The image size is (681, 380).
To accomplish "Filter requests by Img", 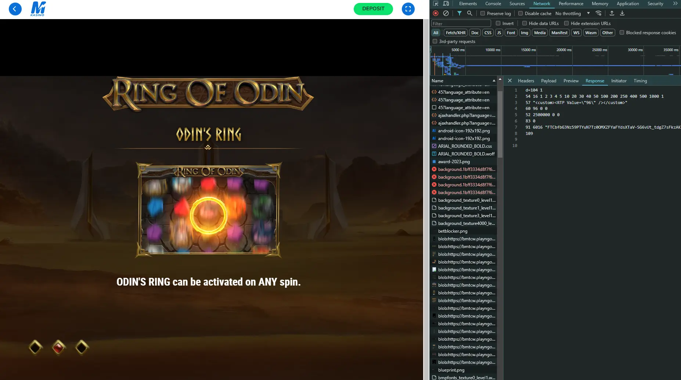I will tap(525, 33).
